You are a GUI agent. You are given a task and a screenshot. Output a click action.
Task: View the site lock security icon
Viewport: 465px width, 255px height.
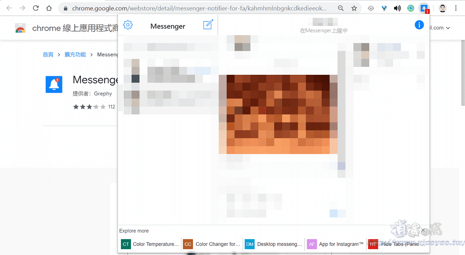(65, 8)
